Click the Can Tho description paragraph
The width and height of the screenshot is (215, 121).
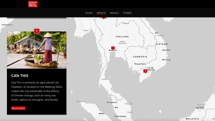pos(37,91)
